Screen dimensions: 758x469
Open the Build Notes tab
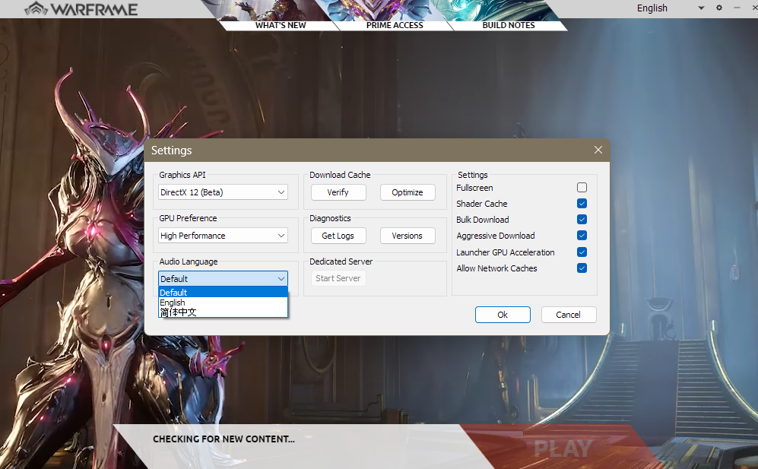508,25
